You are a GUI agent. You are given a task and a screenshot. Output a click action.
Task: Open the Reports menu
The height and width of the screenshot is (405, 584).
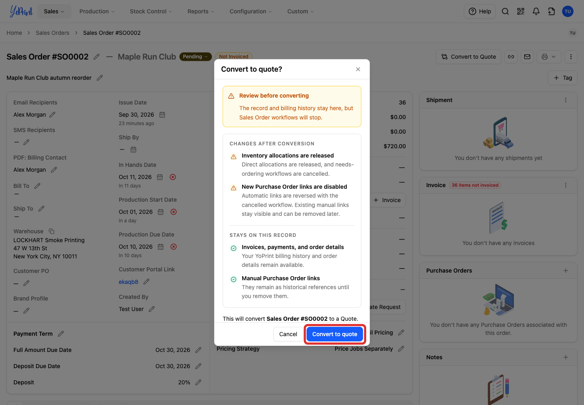pyautogui.click(x=201, y=11)
